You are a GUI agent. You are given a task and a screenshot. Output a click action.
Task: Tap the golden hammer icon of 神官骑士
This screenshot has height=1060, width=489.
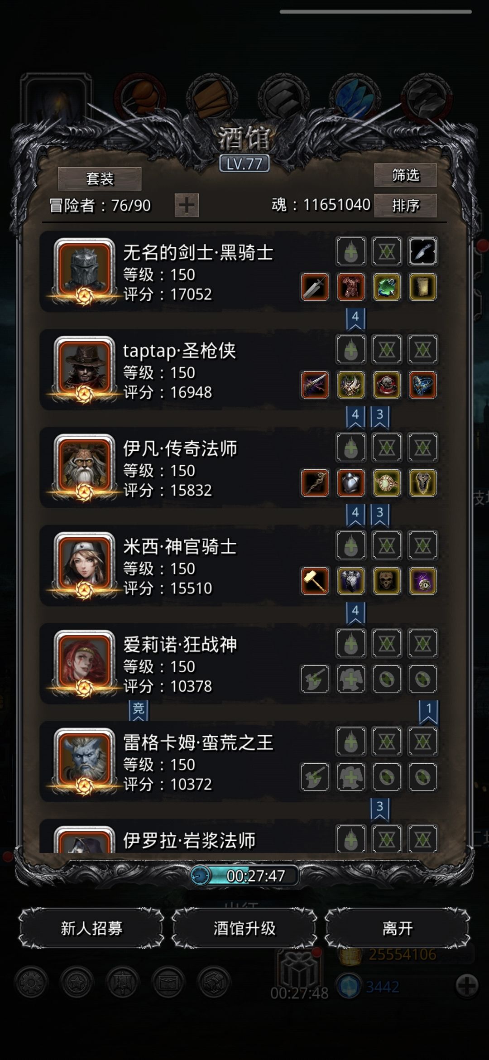click(x=315, y=581)
